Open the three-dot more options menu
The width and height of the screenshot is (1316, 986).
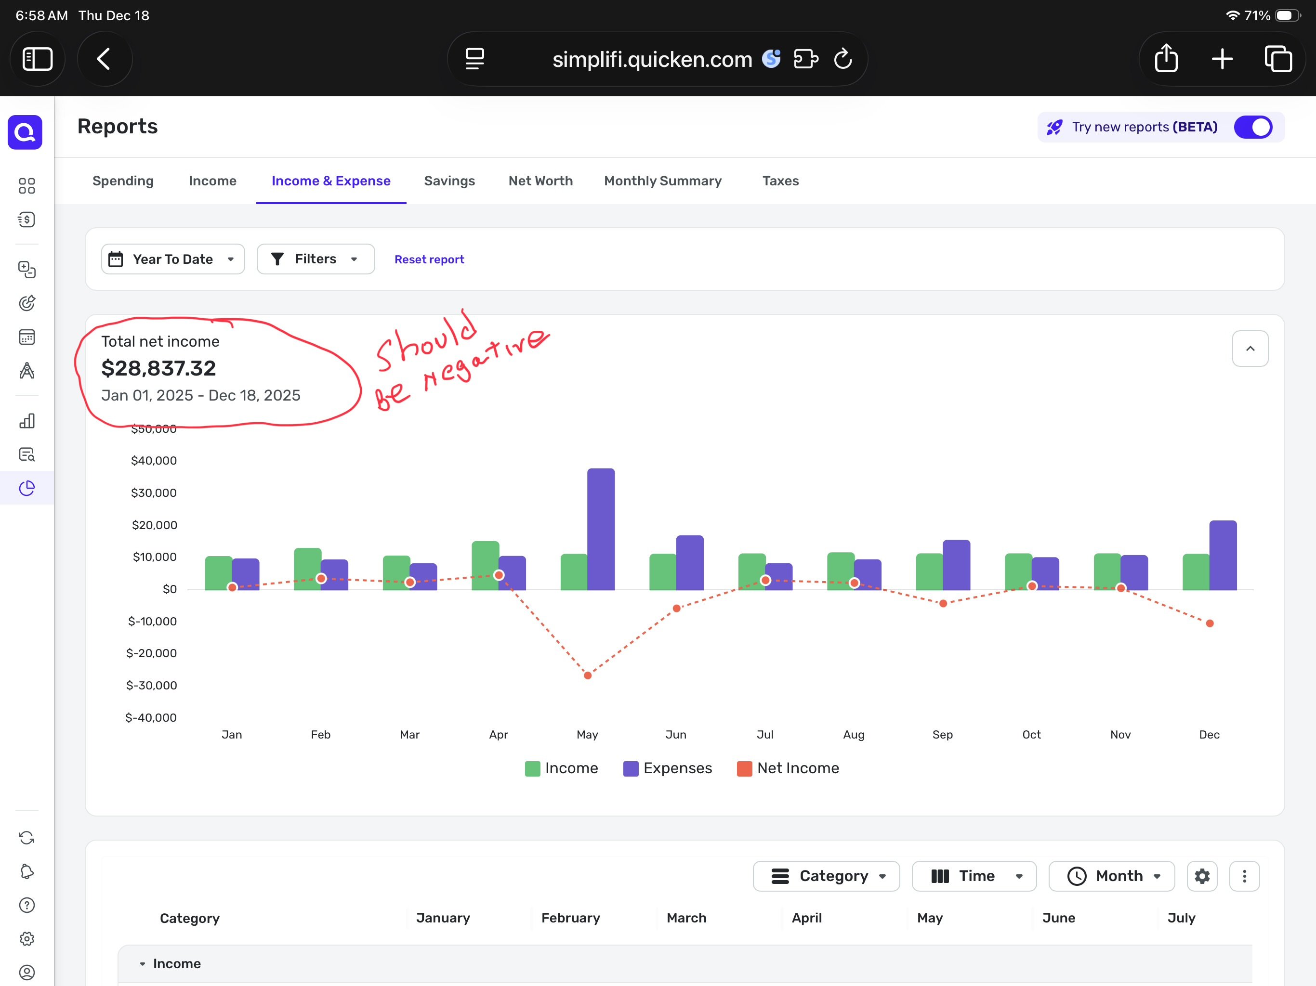[x=1244, y=876]
